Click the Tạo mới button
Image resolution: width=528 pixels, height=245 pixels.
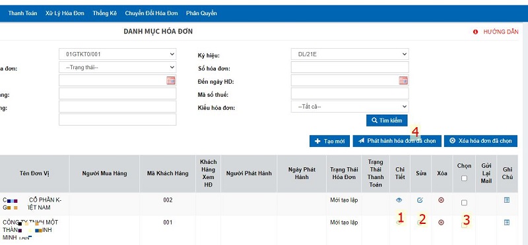pos(329,141)
